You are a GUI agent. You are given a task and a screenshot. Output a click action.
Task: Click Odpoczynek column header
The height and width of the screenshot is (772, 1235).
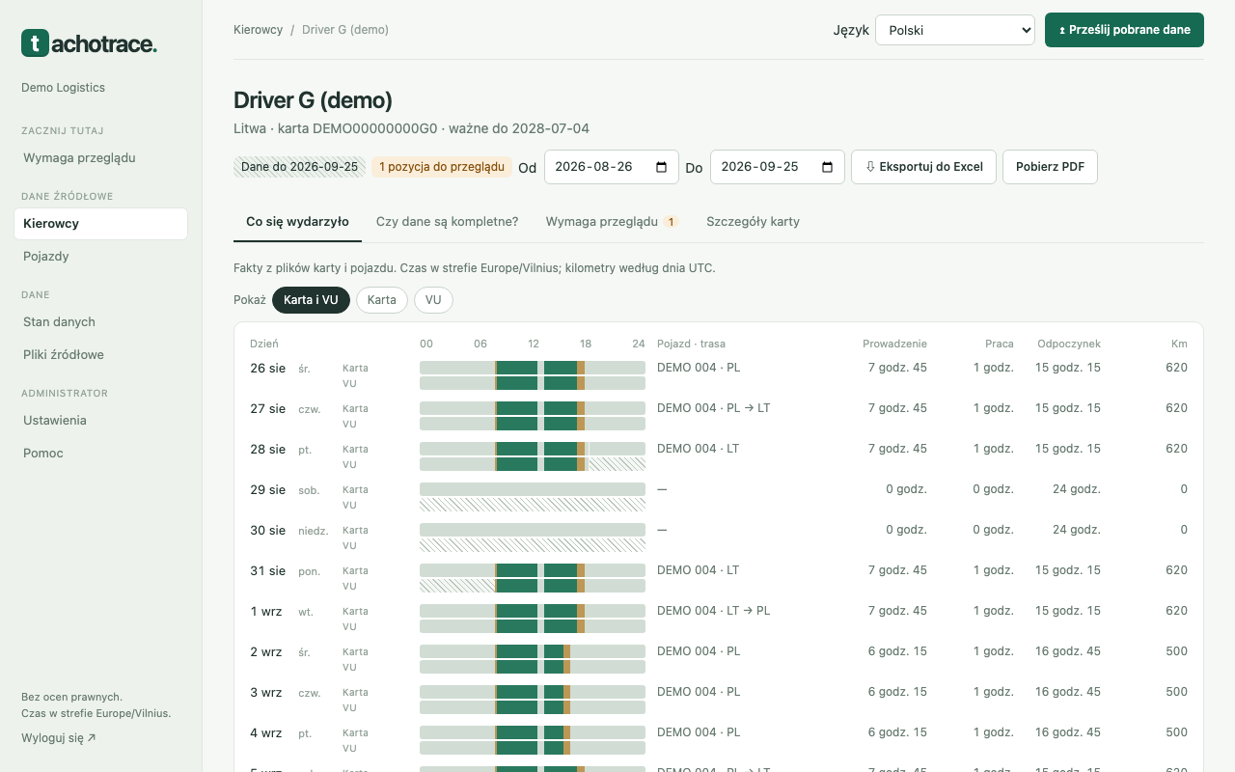tap(1069, 344)
